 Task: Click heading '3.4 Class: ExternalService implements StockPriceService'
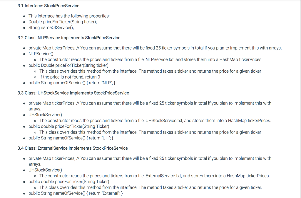coord(73,148)
